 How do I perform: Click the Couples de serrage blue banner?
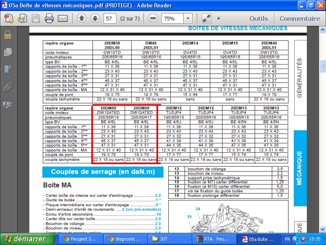click(x=103, y=172)
